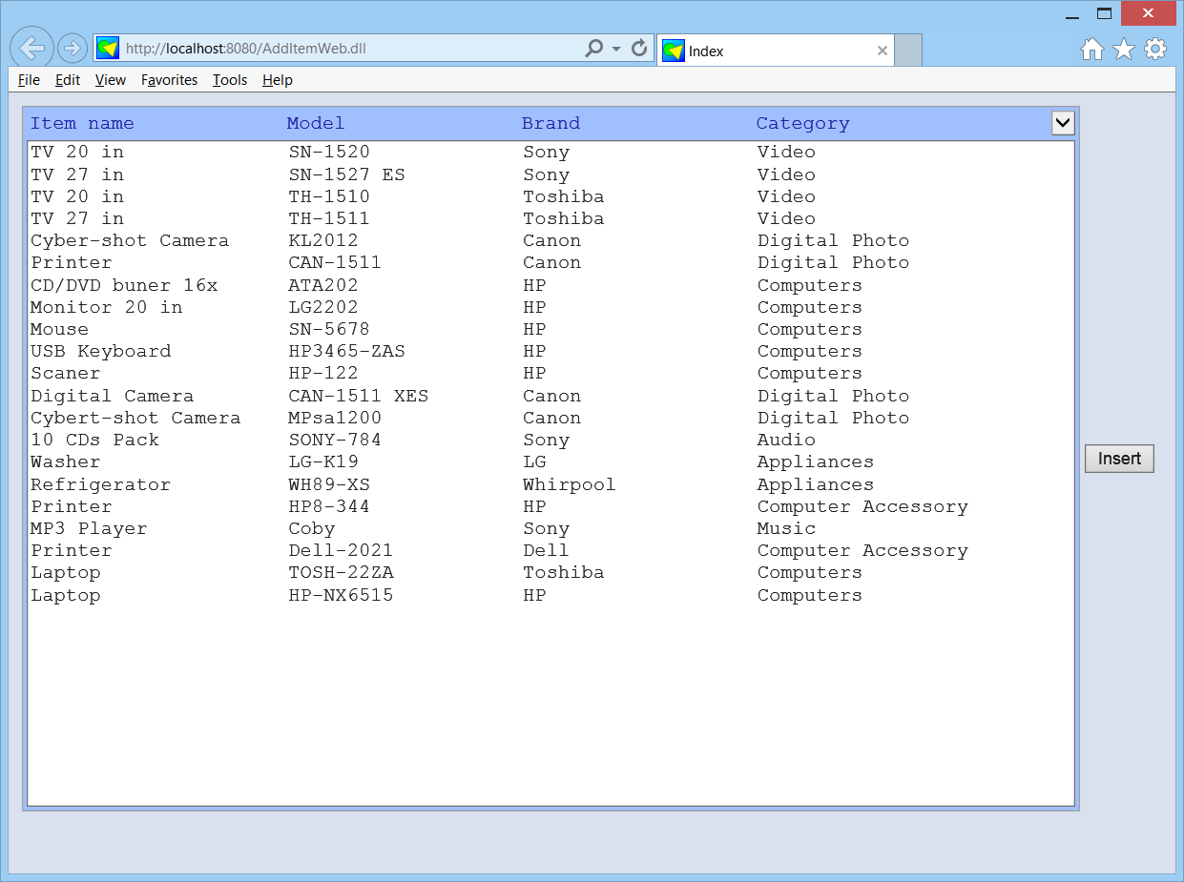
Task: Open the Tools menu
Action: (230, 80)
